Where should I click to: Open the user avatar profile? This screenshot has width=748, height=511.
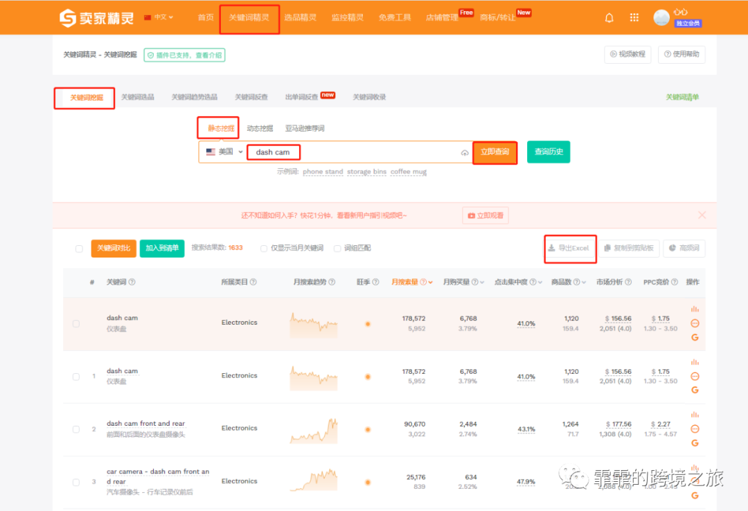click(x=661, y=17)
